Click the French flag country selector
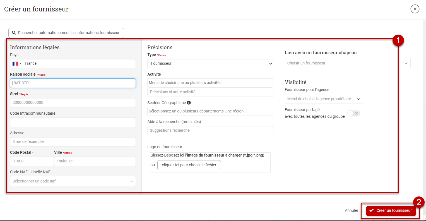 click(17, 64)
